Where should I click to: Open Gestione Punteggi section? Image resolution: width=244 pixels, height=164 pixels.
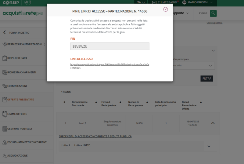[x=20, y=129]
